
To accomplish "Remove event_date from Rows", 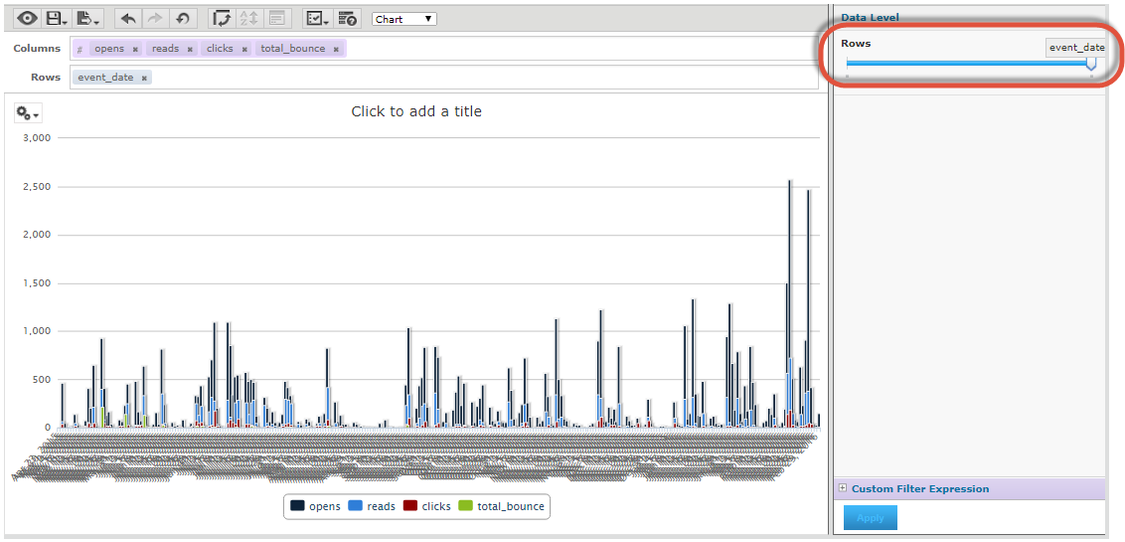I will tap(144, 78).
